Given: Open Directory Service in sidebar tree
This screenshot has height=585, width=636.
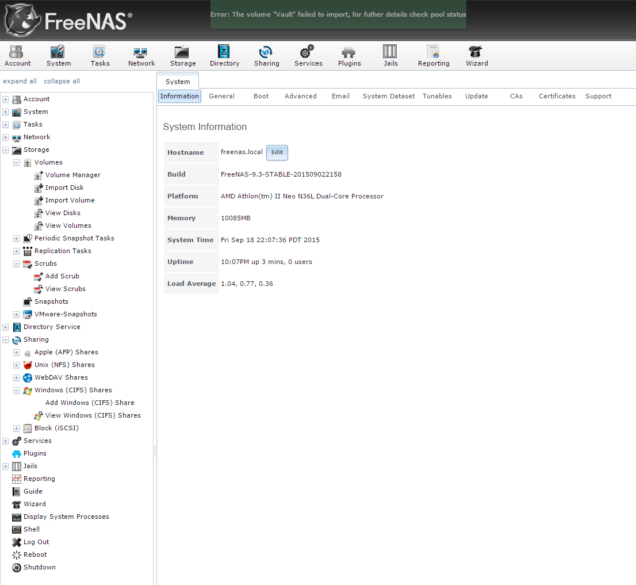Looking at the screenshot, I should point(52,327).
